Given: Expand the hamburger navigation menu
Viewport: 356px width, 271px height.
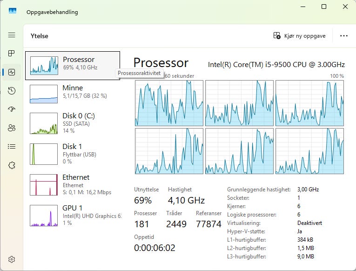Looking at the screenshot, I should (12, 35).
